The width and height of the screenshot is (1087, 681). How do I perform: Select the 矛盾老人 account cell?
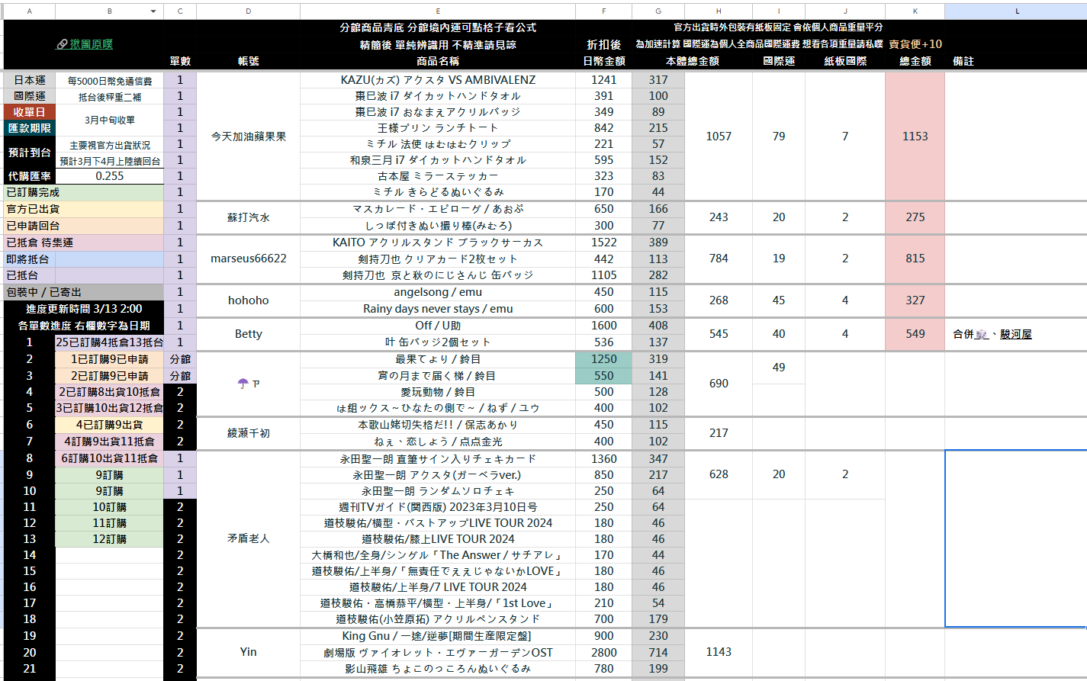(x=248, y=538)
